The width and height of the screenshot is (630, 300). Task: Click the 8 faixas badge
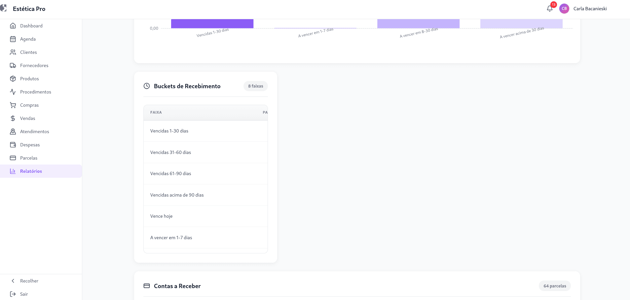256,86
